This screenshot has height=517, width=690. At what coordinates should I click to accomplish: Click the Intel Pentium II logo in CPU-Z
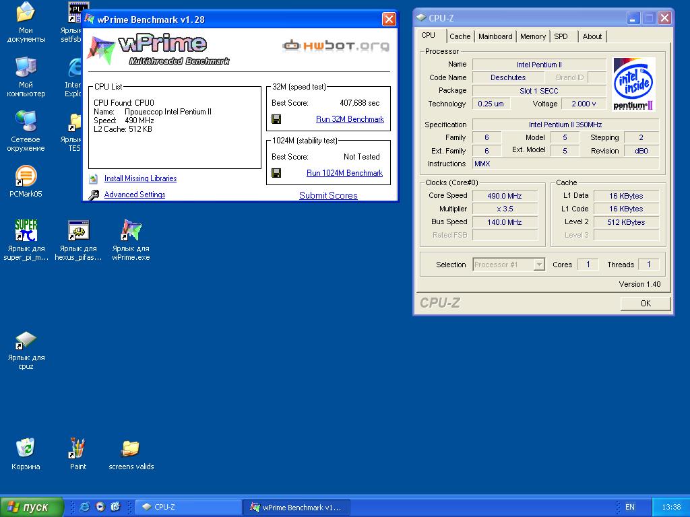633,83
